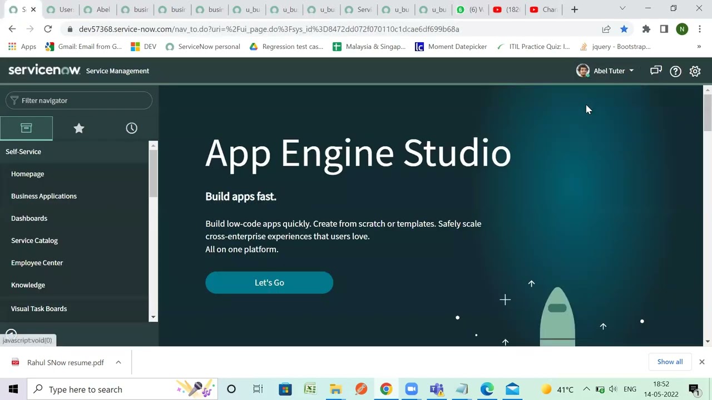Open the ServiceNow personal bookmark
The width and height of the screenshot is (712, 400).
[202, 47]
